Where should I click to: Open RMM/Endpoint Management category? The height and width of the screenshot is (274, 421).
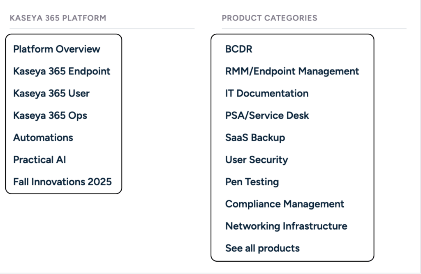292,71
